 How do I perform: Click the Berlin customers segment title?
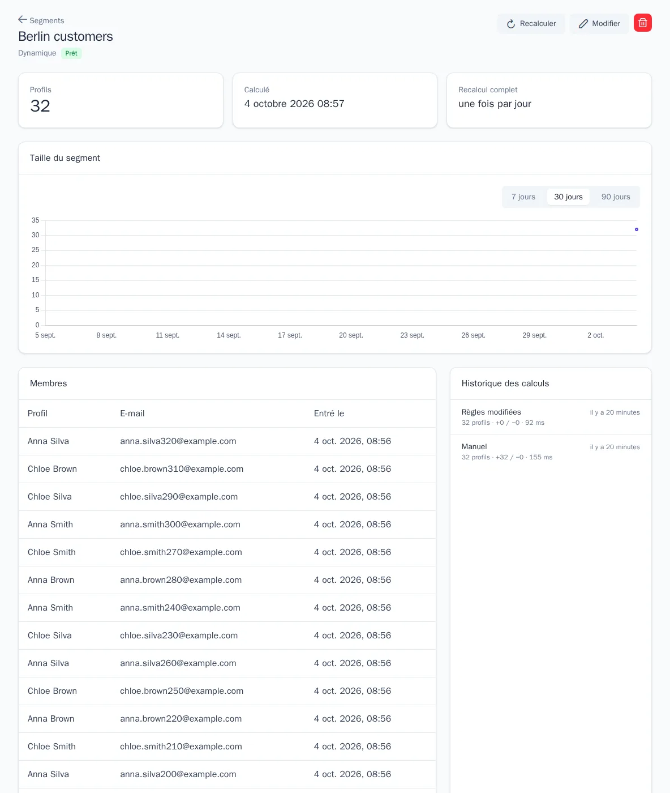click(66, 36)
